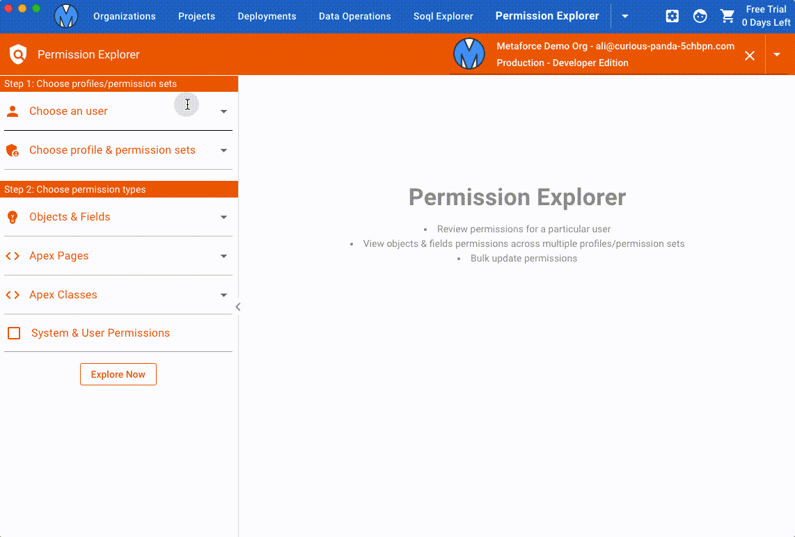This screenshot has height=537, width=795.
Task: Open the Organizations menu
Action: (124, 16)
